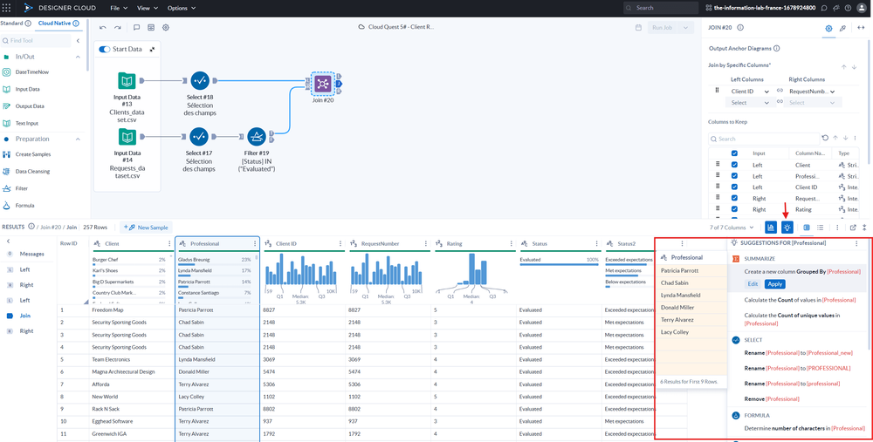The image size is (873, 442).
Task: Click the Apply button in suggestions
Action: 774,284
